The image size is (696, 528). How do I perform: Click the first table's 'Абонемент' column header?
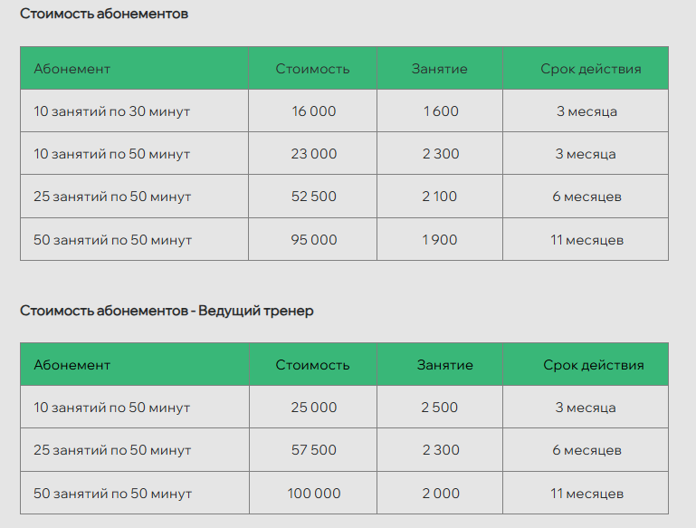pyautogui.click(x=72, y=69)
